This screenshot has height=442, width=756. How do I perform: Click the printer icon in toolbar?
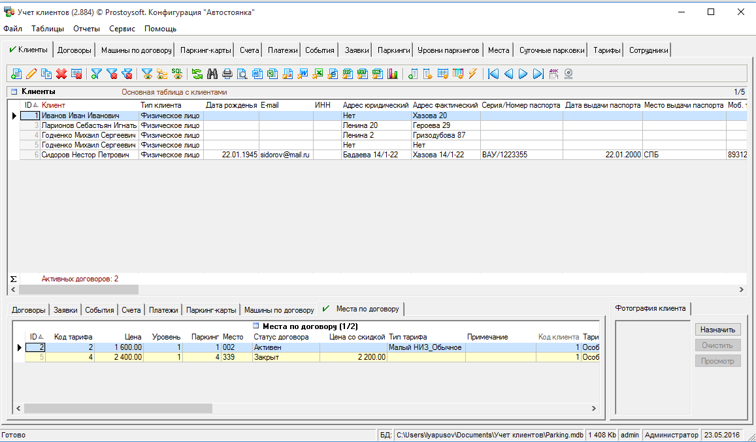pyautogui.click(x=227, y=74)
